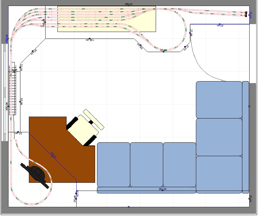Select the sofa's corner cushion at bottom right
Image resolution: width=259 pixels, height=216 pixels.
pos(219,174)
